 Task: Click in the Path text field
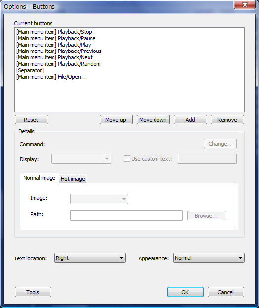[126, 216]
